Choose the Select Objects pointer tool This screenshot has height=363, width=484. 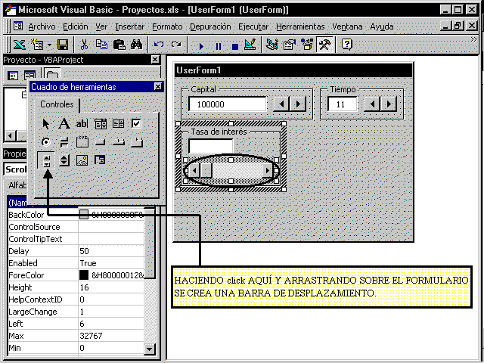point(45,124)
